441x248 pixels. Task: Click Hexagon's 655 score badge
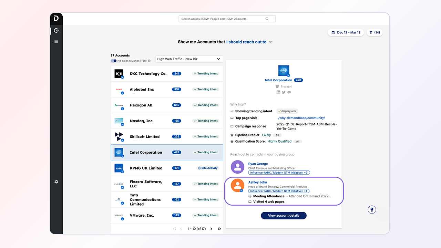177,105
